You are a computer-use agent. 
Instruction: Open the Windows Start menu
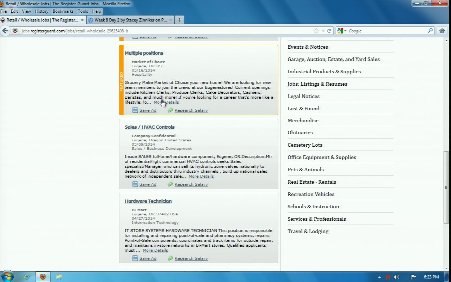(7, 276)
